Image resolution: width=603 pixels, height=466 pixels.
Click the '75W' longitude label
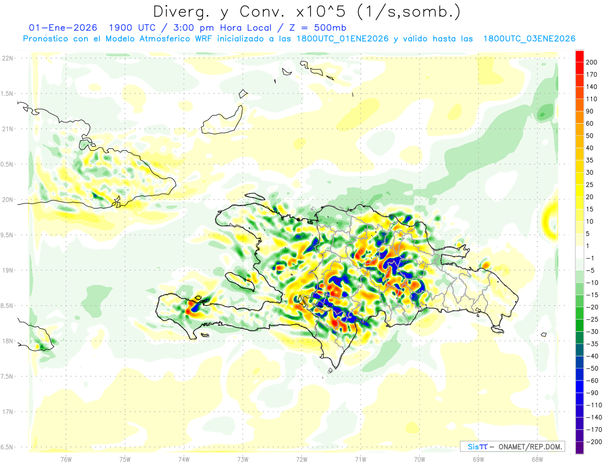pos(125,459)
